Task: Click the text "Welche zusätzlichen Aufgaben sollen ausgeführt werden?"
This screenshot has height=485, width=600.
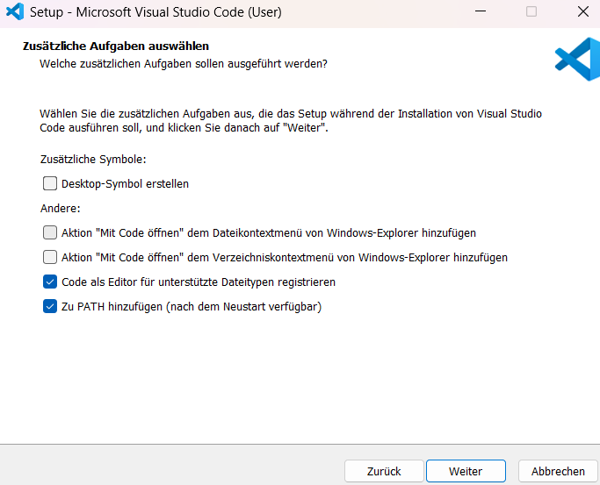Action: tap(184, 64)
